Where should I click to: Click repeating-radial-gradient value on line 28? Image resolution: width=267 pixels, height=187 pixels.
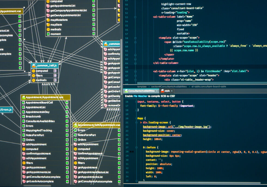pyautogui.click(x=189, y=152)
